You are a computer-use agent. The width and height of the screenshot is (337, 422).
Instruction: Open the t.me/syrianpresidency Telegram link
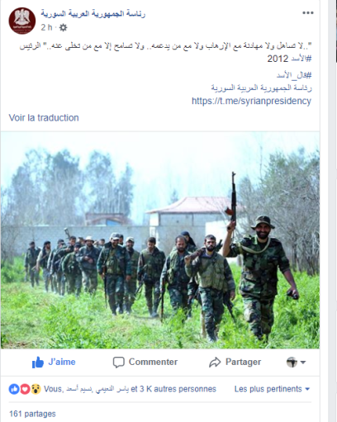[x=251, y=101]
